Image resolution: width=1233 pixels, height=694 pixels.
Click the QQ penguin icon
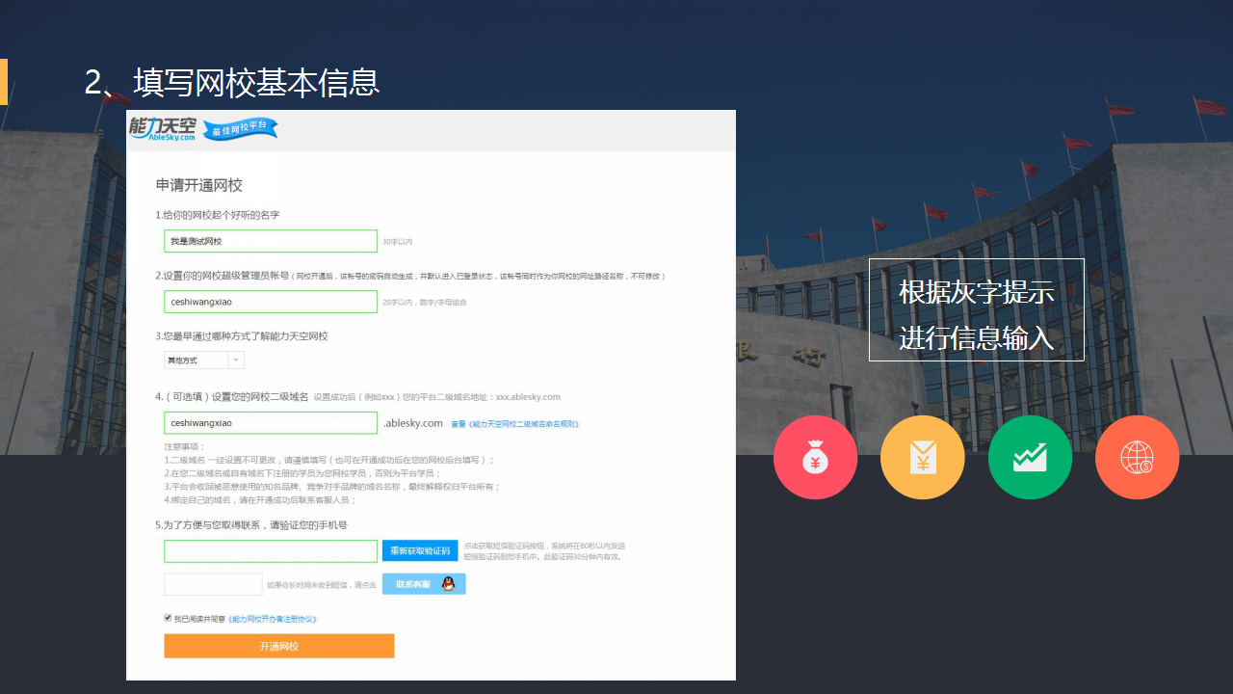click(448, 584)
